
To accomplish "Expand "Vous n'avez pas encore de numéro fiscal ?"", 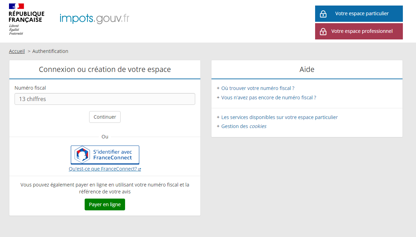I will coord(269,98).
